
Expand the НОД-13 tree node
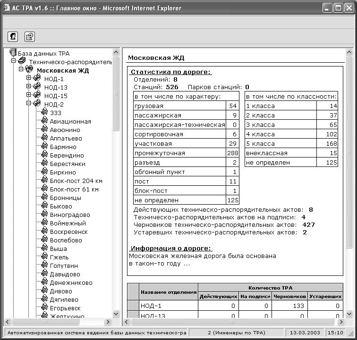tap(28, 86)
